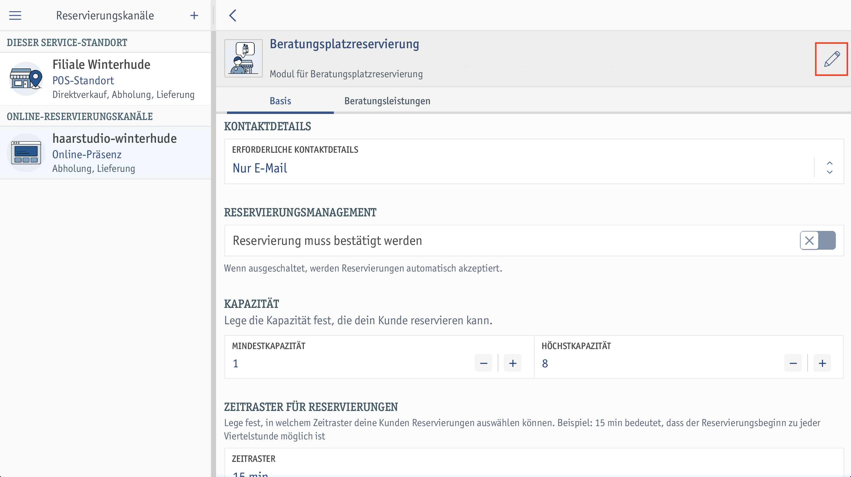
Task: Select Filiale Winterhude in the list
Action: point(105,79)
